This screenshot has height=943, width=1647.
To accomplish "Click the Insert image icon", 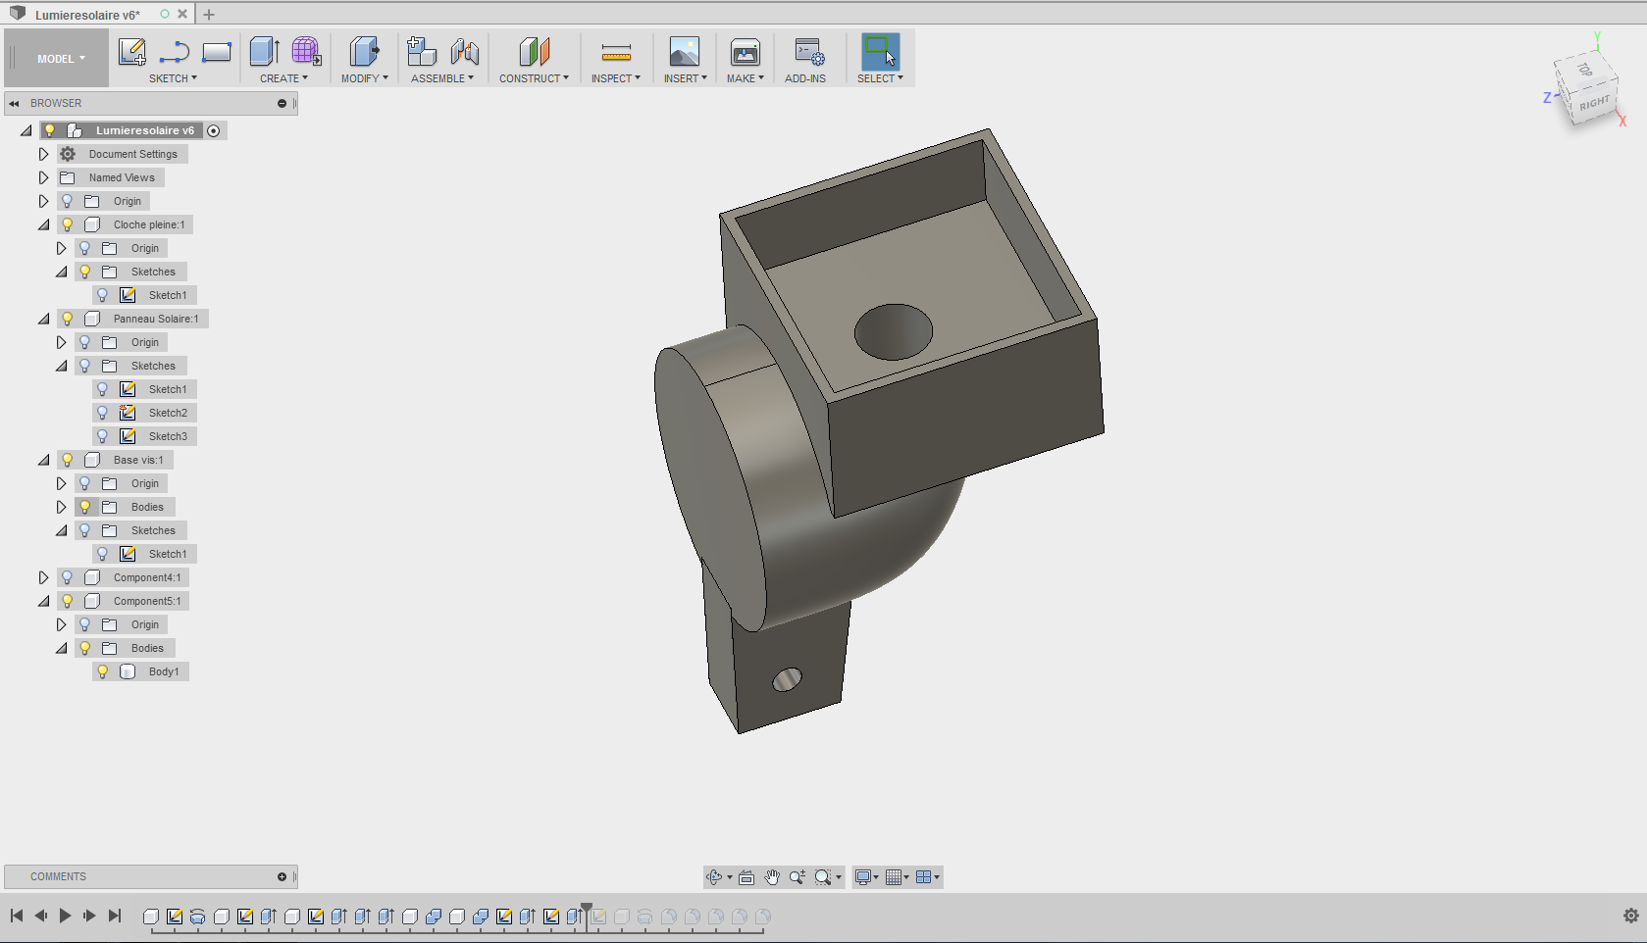I will click(684, 52).
